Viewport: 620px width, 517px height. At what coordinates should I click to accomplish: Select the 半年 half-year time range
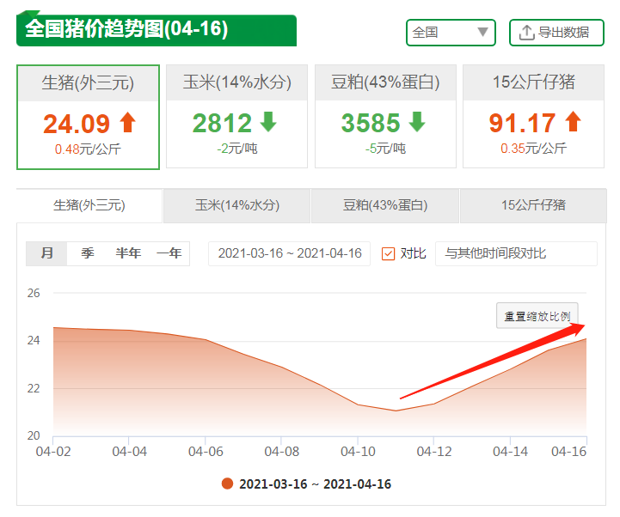click(128, 253)
